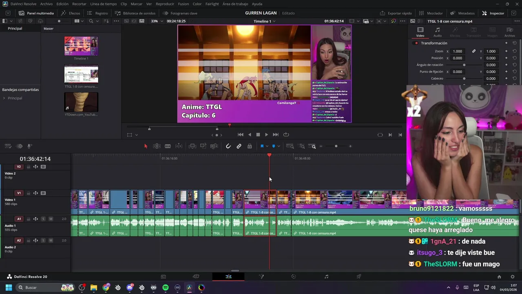The height and width of the screenshot is (294, 522).
Task: Open Área de trabajo menu
Action: (235, 4)
